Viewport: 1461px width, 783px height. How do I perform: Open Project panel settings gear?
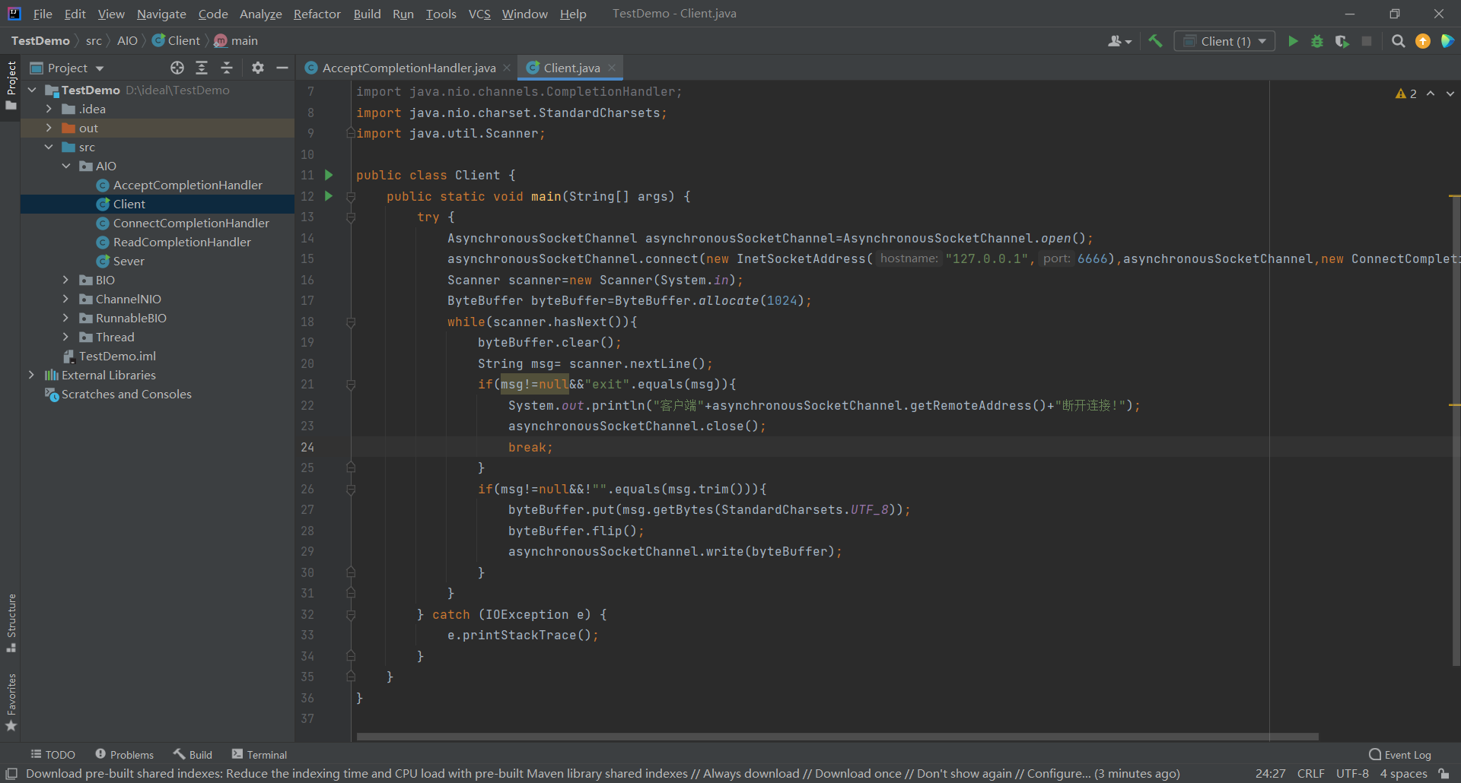tap(258, 68)
